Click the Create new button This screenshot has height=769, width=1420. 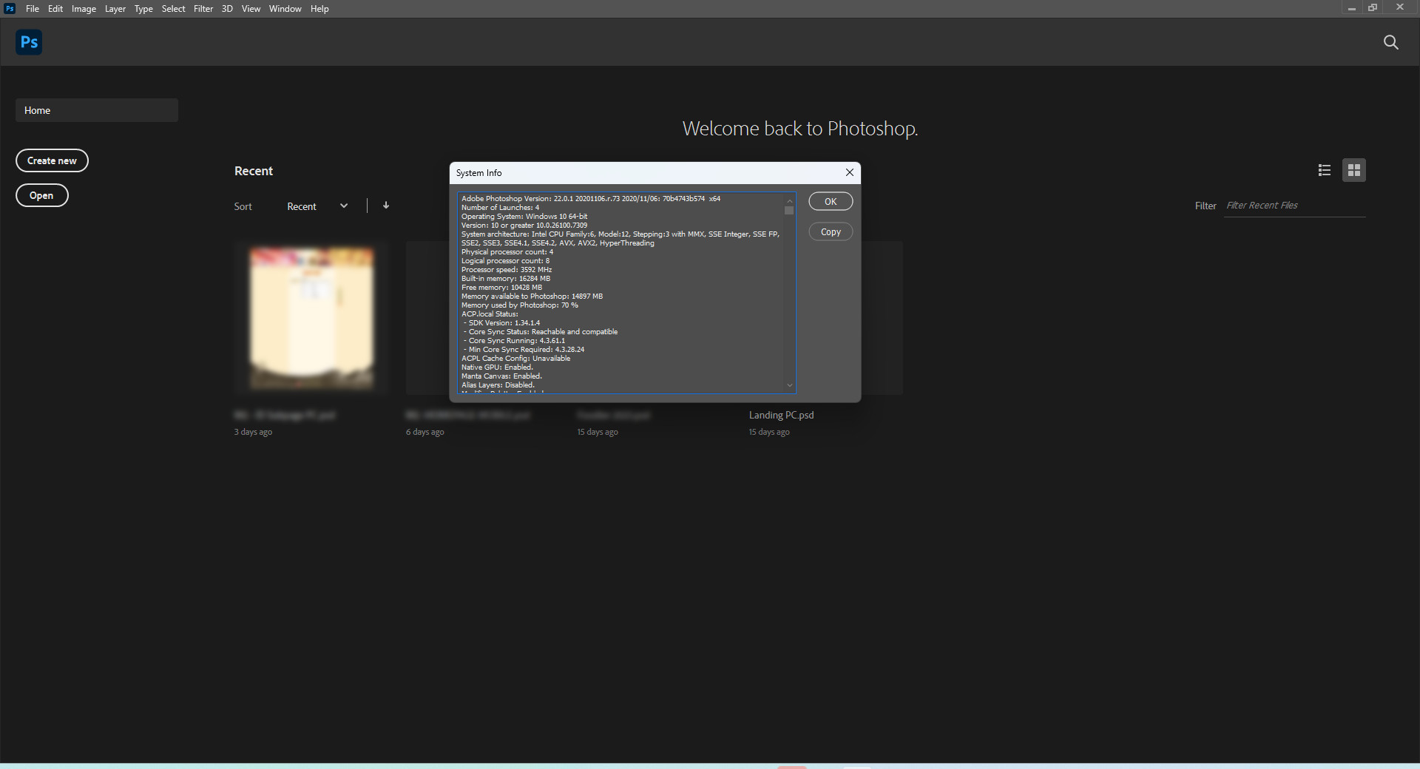tap(52, 160)
